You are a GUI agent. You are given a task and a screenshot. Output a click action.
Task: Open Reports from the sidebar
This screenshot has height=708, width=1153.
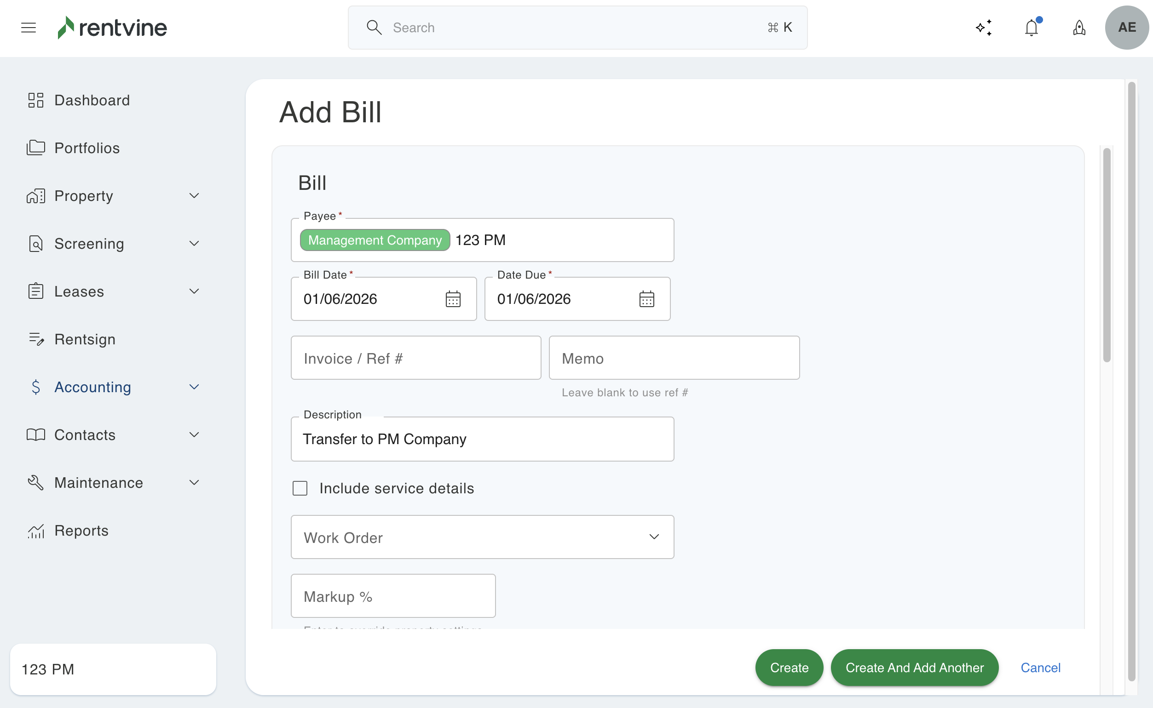tap(81, 531)
